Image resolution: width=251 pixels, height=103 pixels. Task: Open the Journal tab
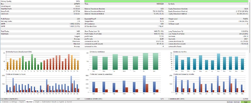click(x=69, y=102)
